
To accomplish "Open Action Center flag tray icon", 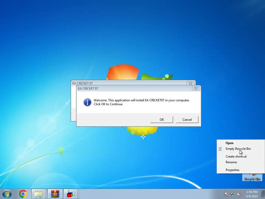I will coord(226,194).
